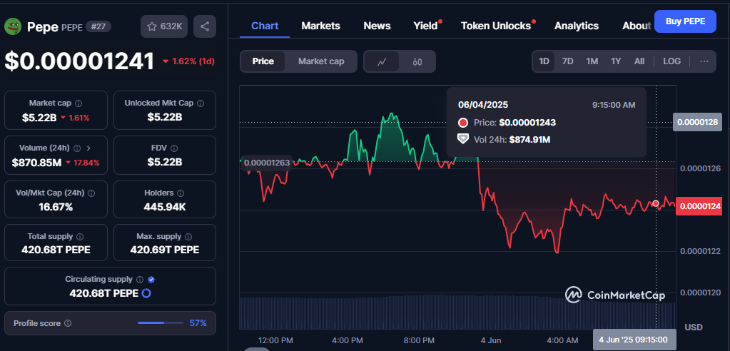Open the News tab
The height and width of the screenshot is (351, 730).
[x=377, y=26]
